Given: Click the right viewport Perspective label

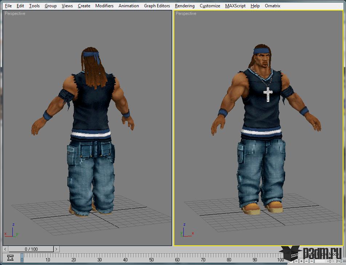Looking at the screenshot, I should (186, 13).
